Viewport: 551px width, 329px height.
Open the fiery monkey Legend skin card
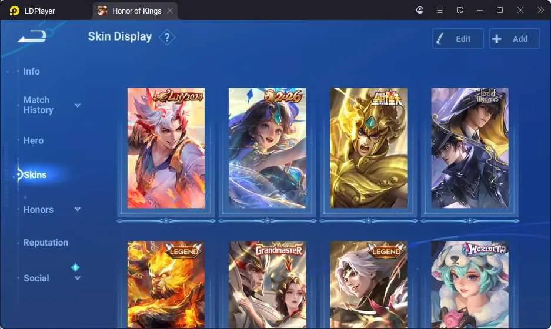click(166, 285)
